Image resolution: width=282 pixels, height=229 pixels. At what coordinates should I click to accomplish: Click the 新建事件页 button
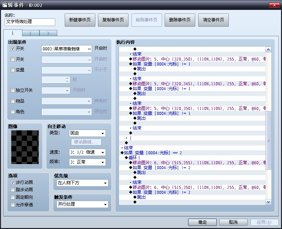(80, 20)
